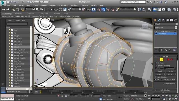The width and height of the screenshot is (179, 101).
Task: Open Polygon Modeling ribbon panel
Action: (8, 16)
